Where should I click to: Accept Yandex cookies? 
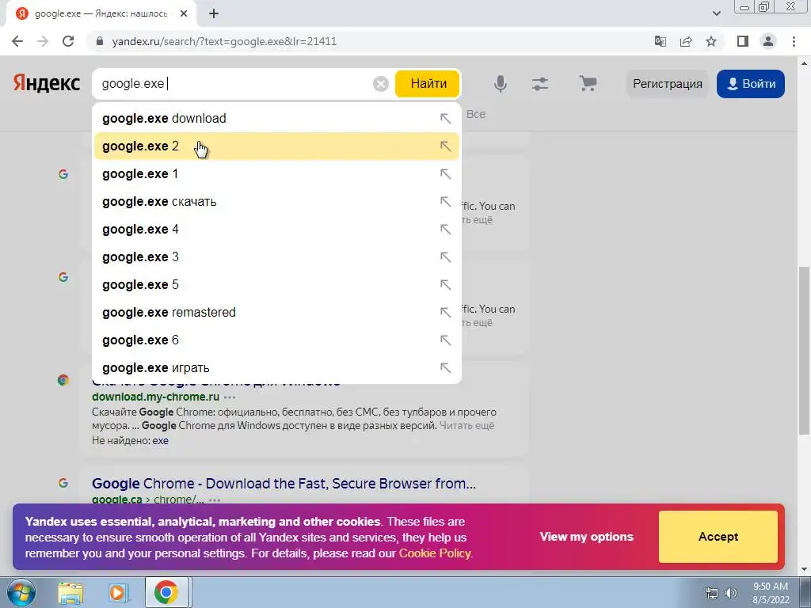pos(718,537)
